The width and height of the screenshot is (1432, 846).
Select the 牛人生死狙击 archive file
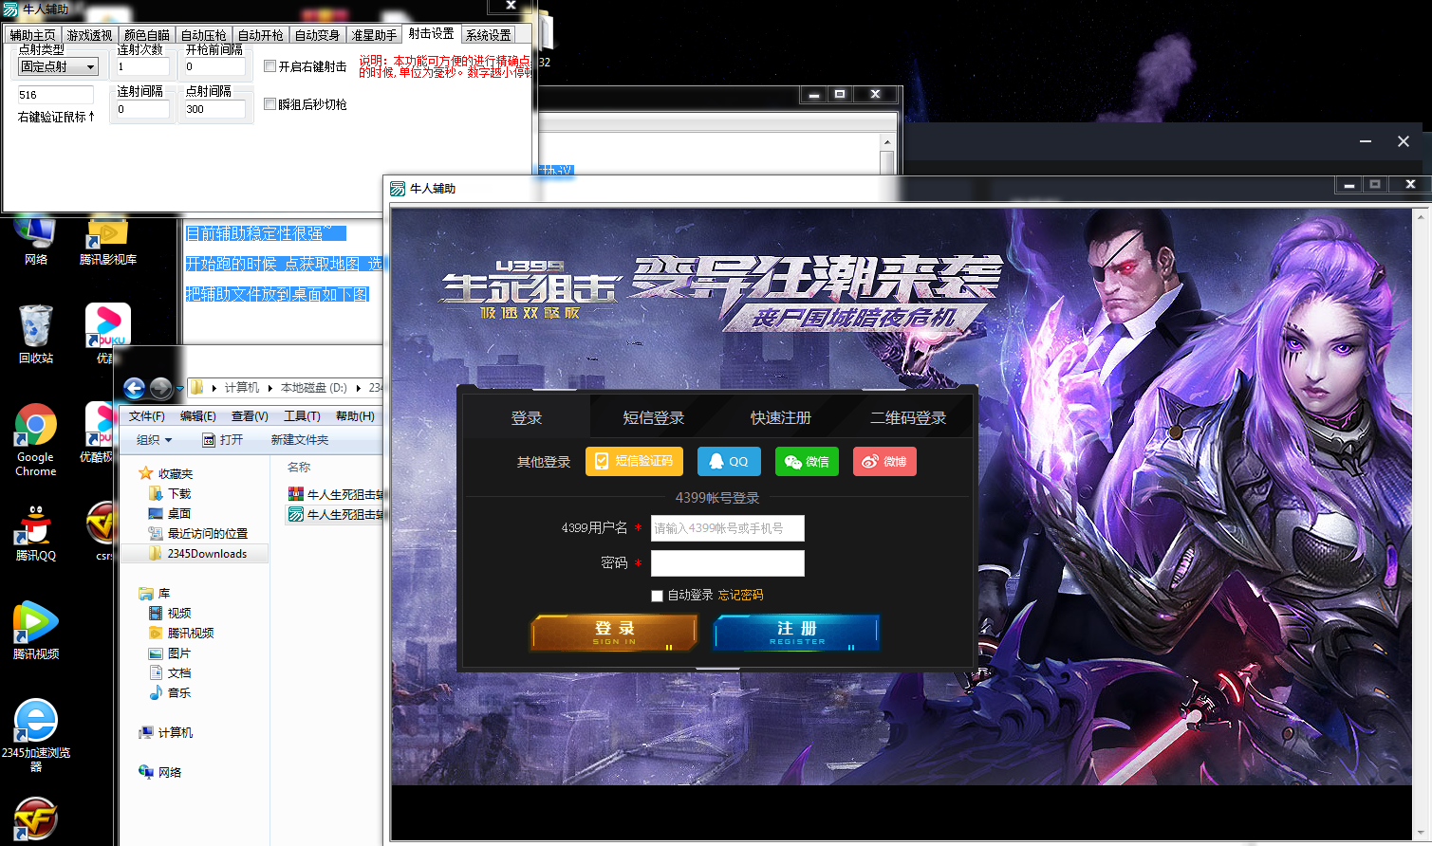pos(336,494)
